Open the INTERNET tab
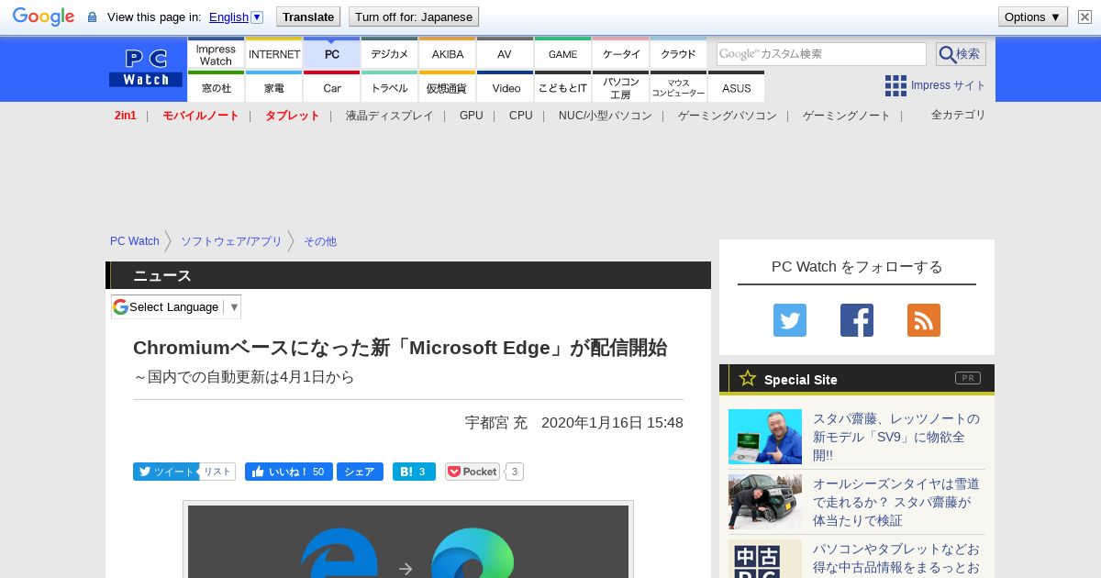Viewport: 1101px width, 578px height. click(273, 54)
